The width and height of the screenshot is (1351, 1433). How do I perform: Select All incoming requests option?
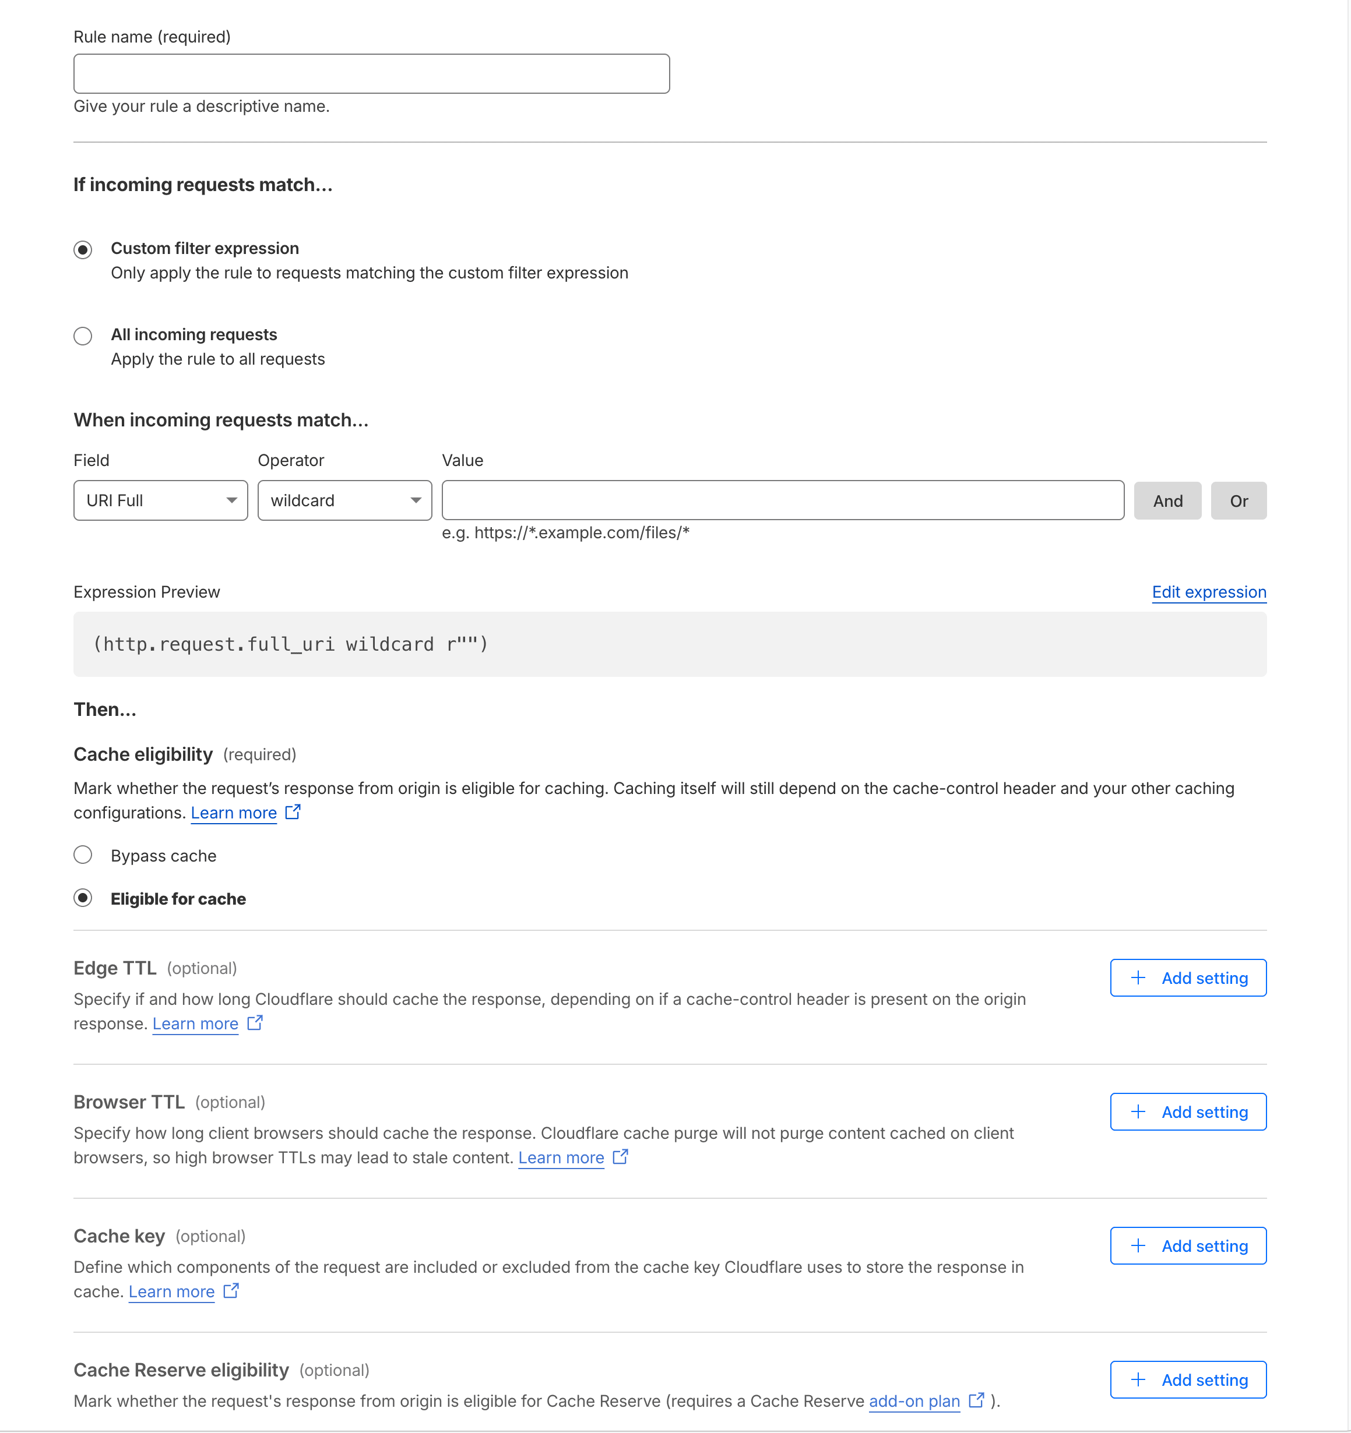[83, 335]
